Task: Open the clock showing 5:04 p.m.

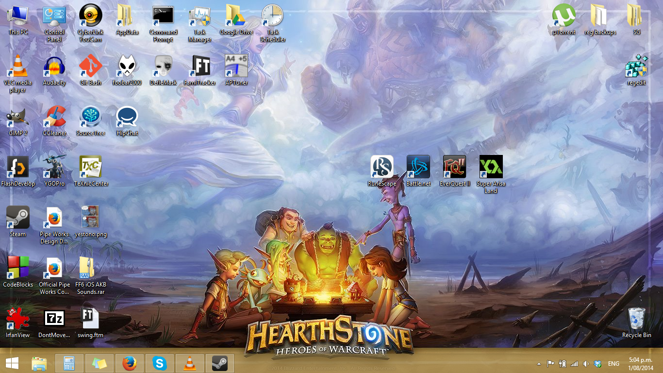Action: [641, 363]
